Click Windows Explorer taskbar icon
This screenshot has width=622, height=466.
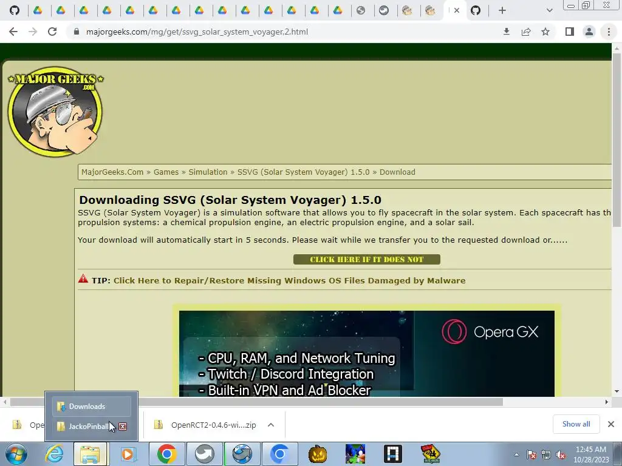[x=91, y=454]
